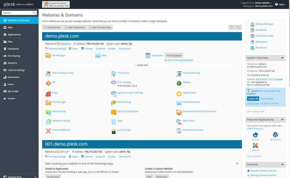Open Backup Manager icon in right panel
Viewport: 290px width, 178px height.
click(x=252, y=24)
